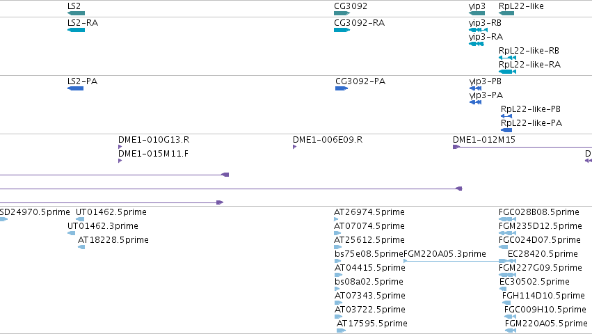Open the yip3 gene label
This screenshot has width=592, height=334.
point(477,6)
